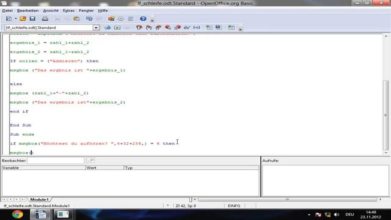Click the Wert column header

coord(104,167)
